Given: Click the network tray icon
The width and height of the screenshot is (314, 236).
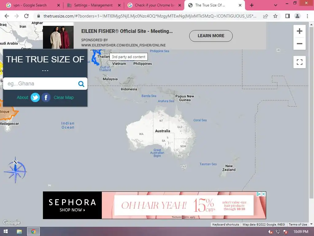Looking at the screenshot, I should (278, 232).
